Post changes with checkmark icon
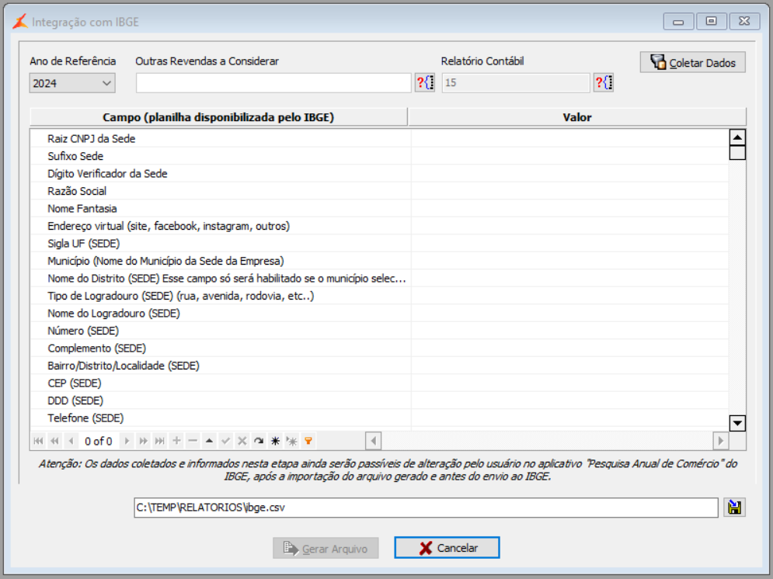Screen dimensions: 773x579 pyautogui.click(x=226, y=441)
